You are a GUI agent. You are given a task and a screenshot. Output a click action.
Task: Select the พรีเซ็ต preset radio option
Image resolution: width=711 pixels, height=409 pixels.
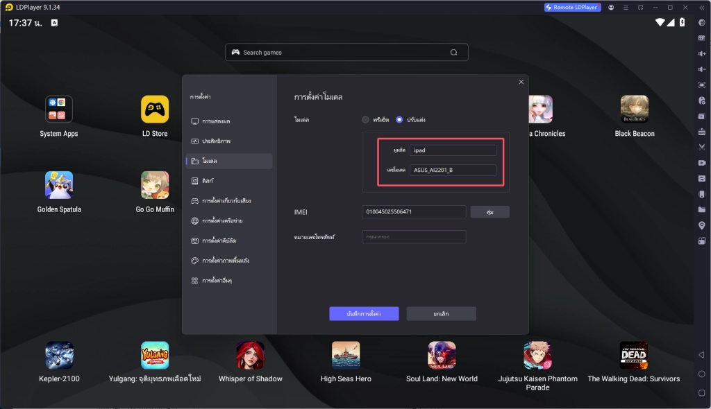coord(365,119)
